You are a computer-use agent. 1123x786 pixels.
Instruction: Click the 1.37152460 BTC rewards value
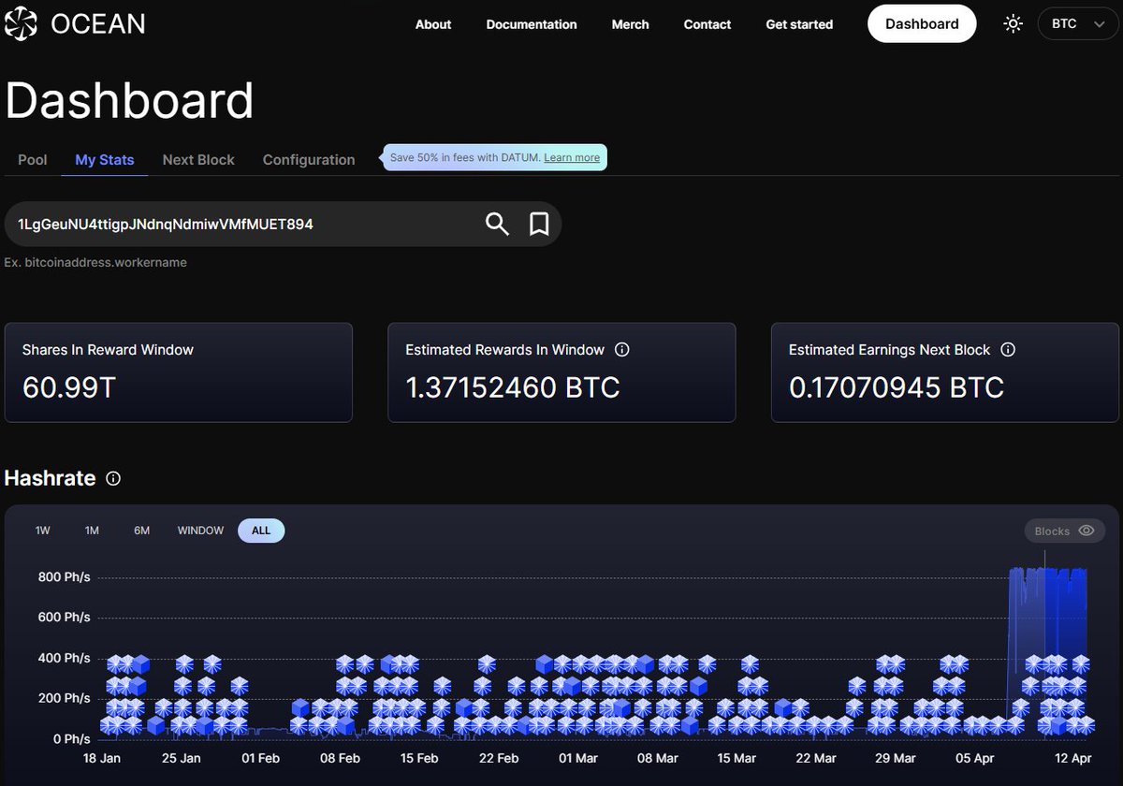tap(513, 386)
